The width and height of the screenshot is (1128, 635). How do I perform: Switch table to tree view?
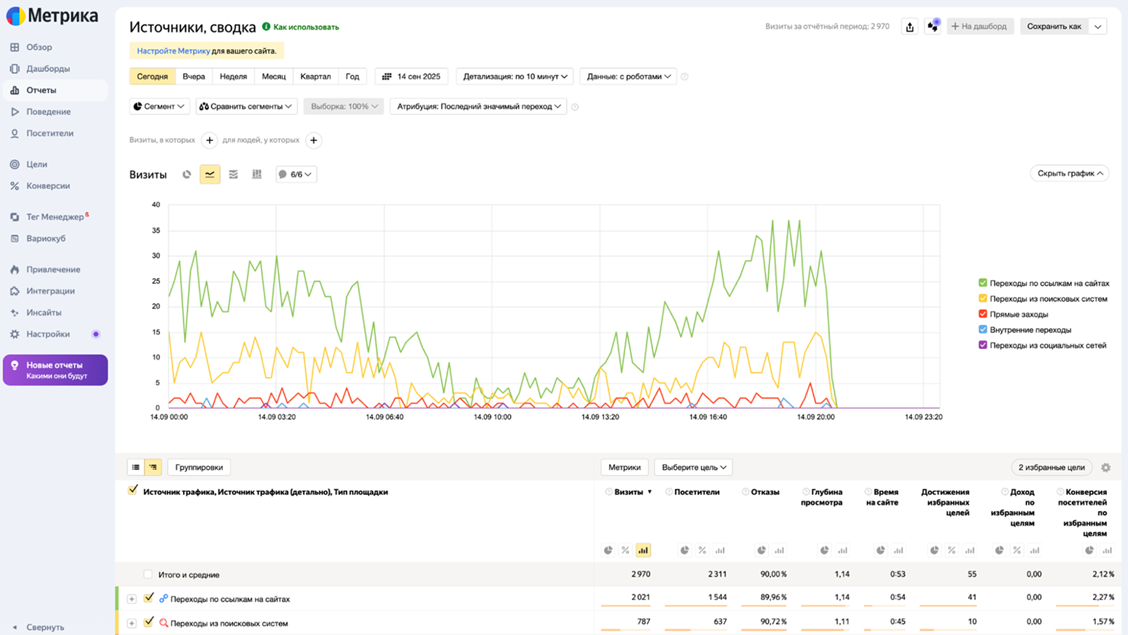153,467
